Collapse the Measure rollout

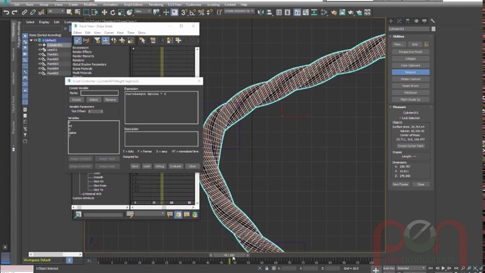point(390,107)
